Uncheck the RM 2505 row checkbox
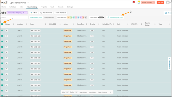 tap(2, 47)
